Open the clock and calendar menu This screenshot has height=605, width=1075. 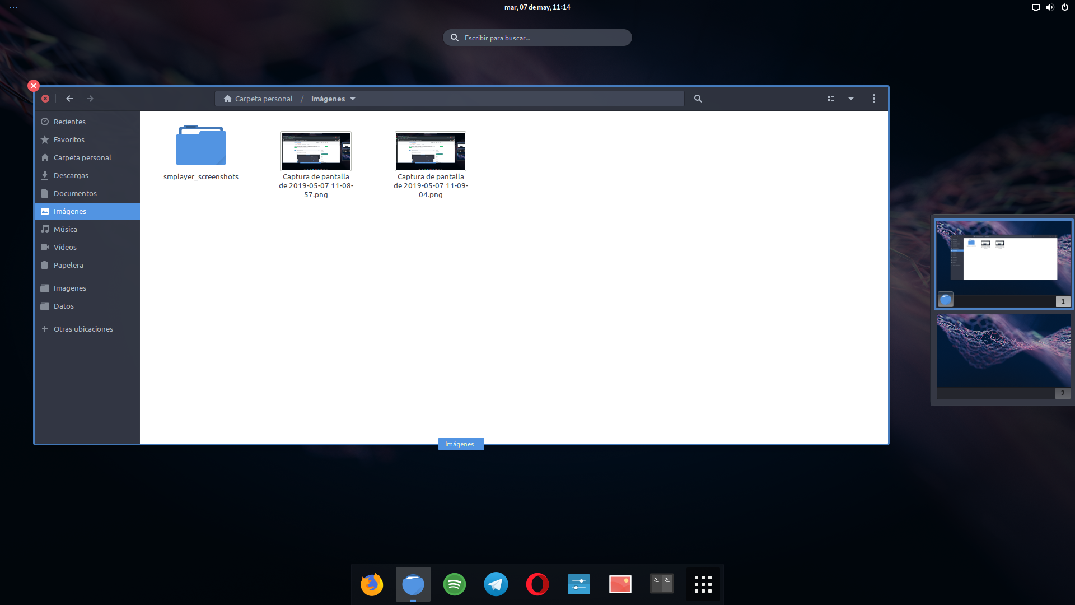[x=537, y=7]
